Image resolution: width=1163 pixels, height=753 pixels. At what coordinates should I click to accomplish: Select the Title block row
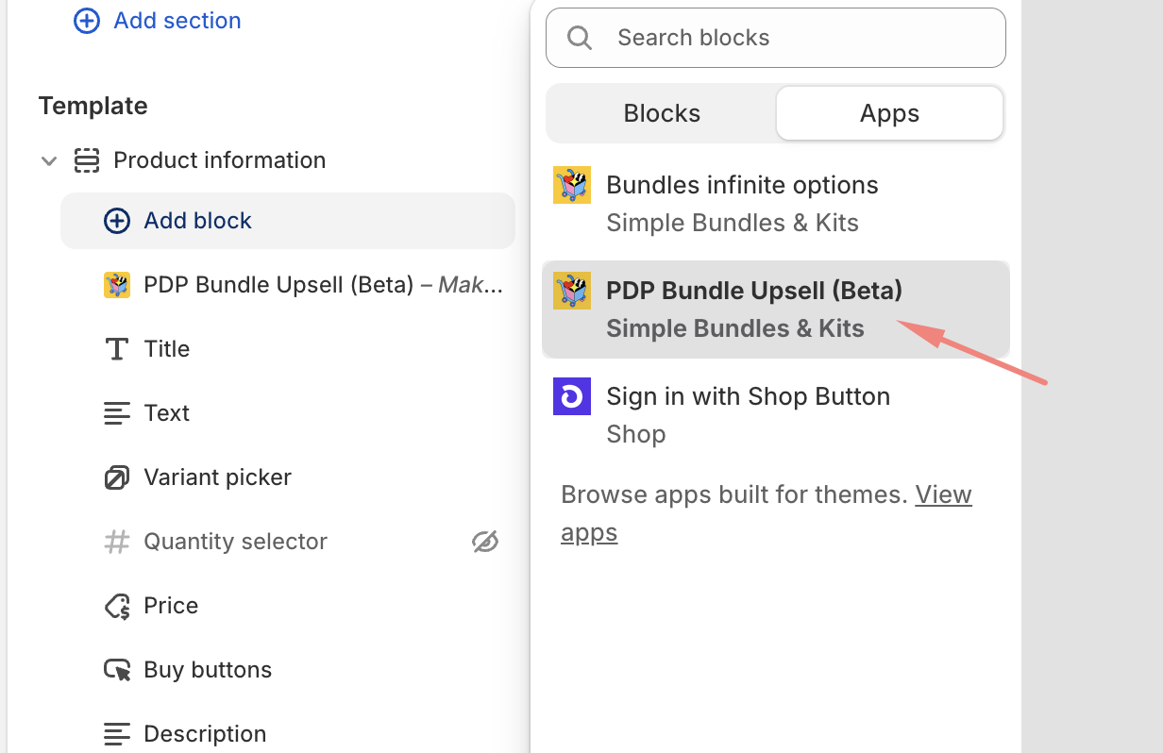[288, 349]
